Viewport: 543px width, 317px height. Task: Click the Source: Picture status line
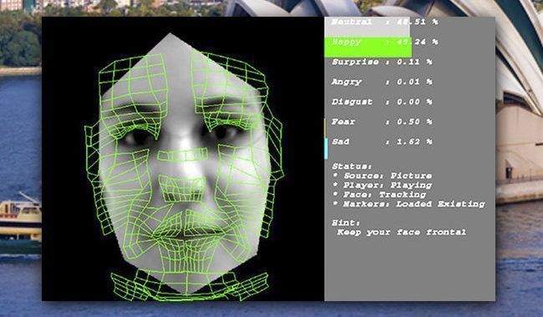(x=383, y=176)
